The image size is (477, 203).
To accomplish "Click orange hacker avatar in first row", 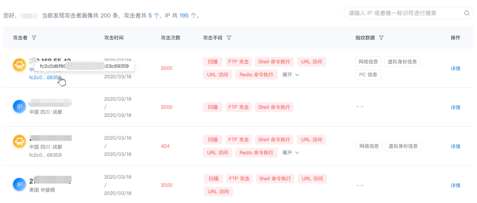I will (19, 65).
